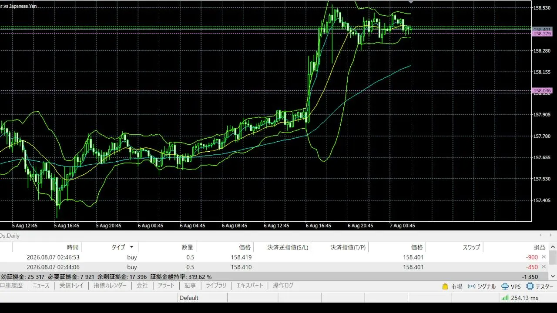Click the 254.13 ms latency indicator
557x313 pixels.
[x=524, y=298]
